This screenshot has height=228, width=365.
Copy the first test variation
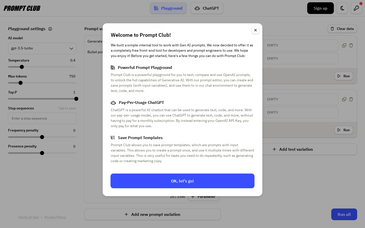(x=344, y=45)
